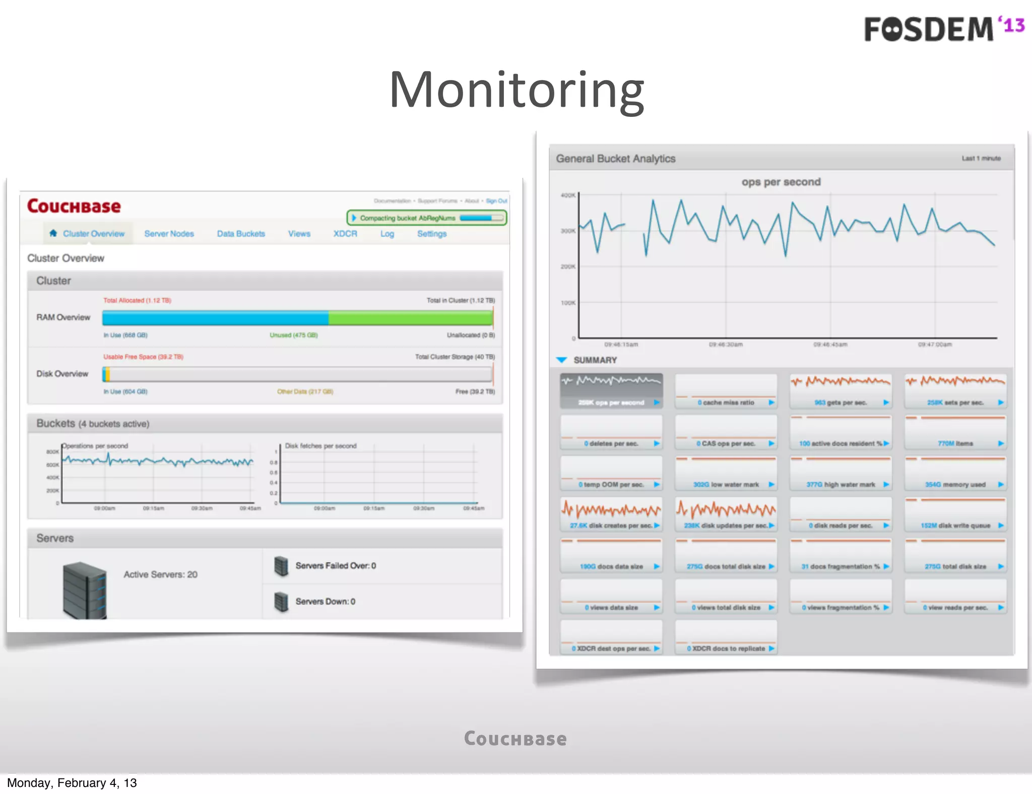
Task: Open the Views tab
Action: pyautogui.click(x=299, y=233)
